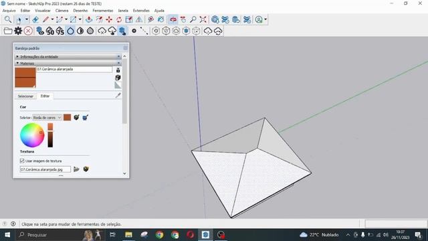The image size is (428, 241).
Task: Collapse the Materiais panel
Action: pyautogui.click(x=68, y=63)
